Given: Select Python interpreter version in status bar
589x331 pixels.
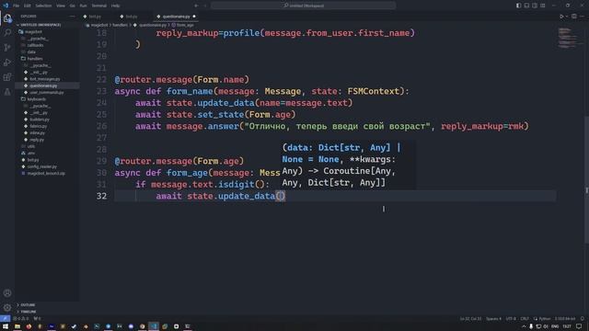Looking at the screenshot, I should (x=565, y=319).
